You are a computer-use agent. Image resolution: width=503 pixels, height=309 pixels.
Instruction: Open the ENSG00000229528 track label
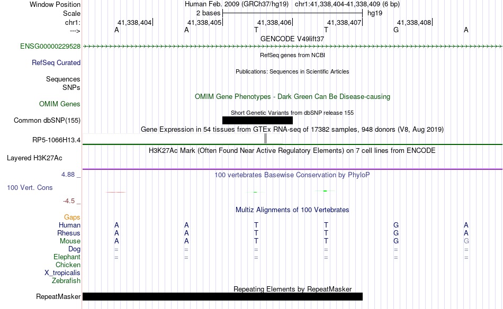pos(50,47)
